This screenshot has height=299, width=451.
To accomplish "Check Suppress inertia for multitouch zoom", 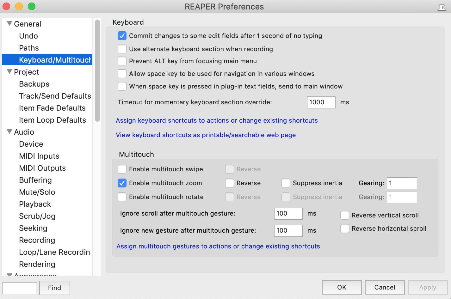I will click(x=286, y=183).
